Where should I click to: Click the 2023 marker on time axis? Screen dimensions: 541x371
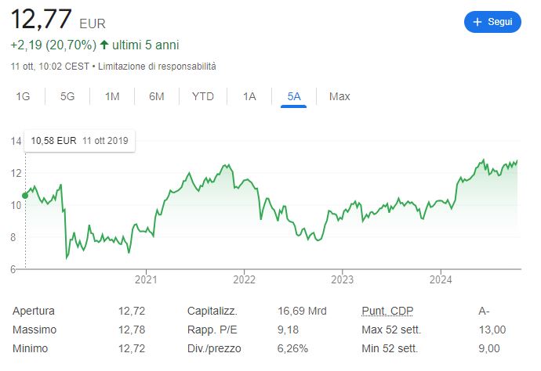[343, 279]
